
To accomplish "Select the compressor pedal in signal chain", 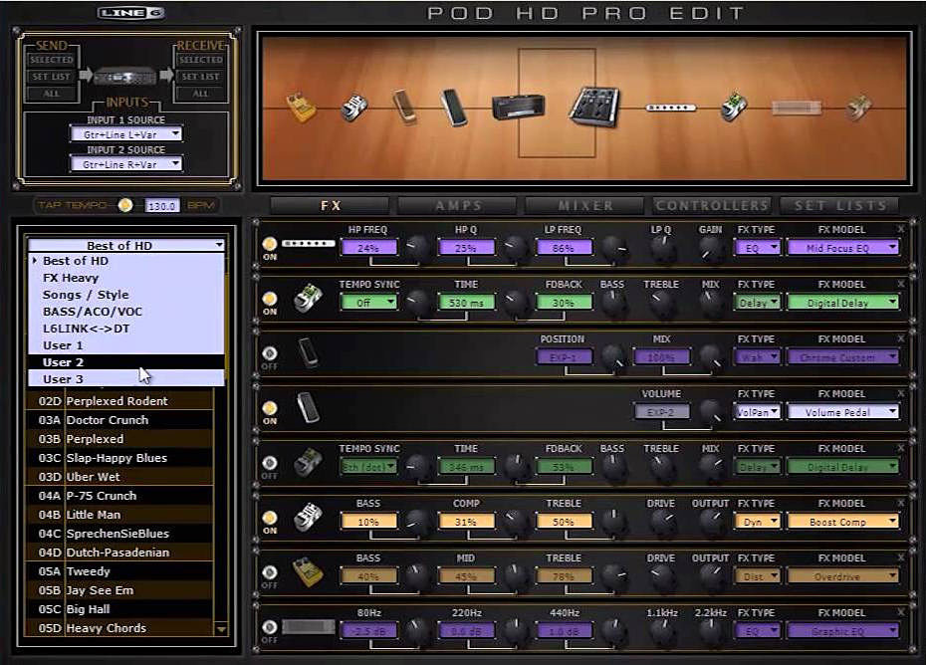I will click(354, 108).
